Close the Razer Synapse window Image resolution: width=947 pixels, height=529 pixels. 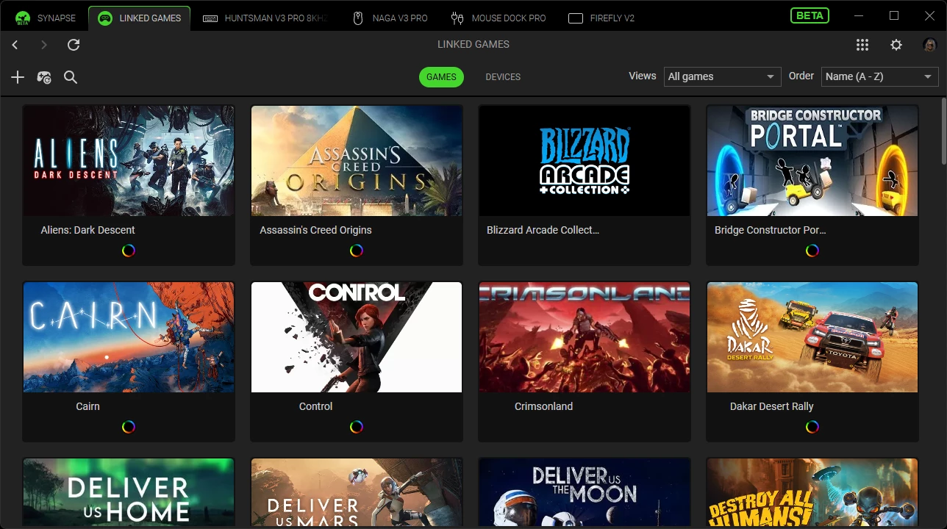coord(929,15)
